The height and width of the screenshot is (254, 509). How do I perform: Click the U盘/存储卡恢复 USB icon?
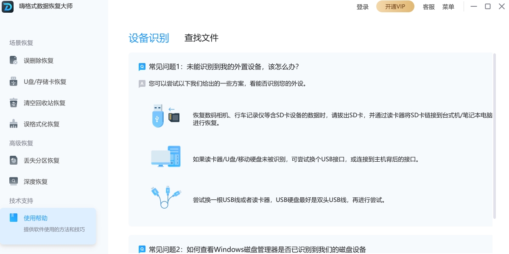tap(14, 82)
